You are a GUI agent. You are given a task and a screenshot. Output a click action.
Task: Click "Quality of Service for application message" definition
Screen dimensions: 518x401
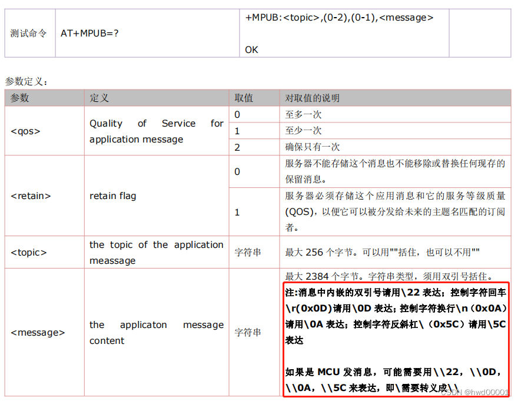coord(157,131)
